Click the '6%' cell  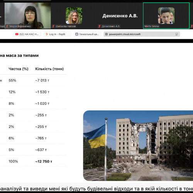coord(11,138)
